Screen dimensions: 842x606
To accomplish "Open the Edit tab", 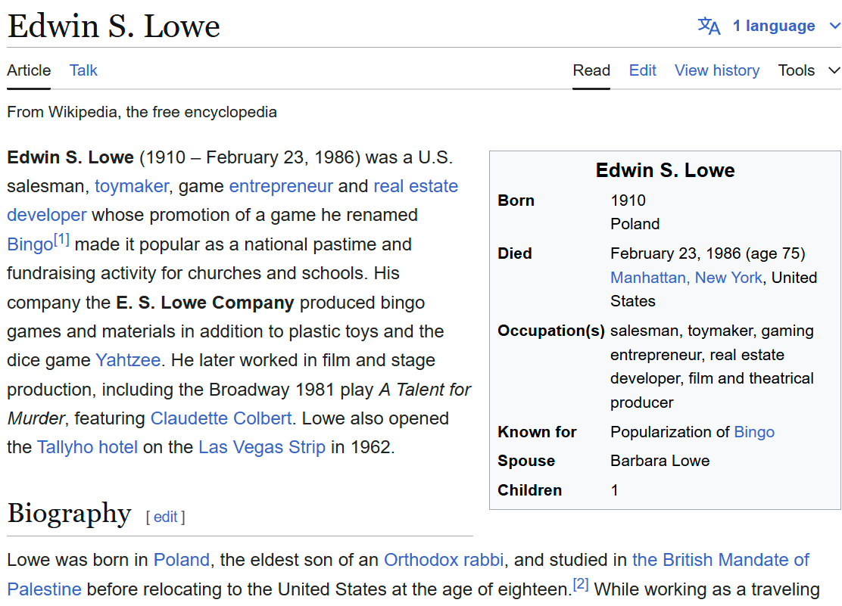I will coord(642,70).
